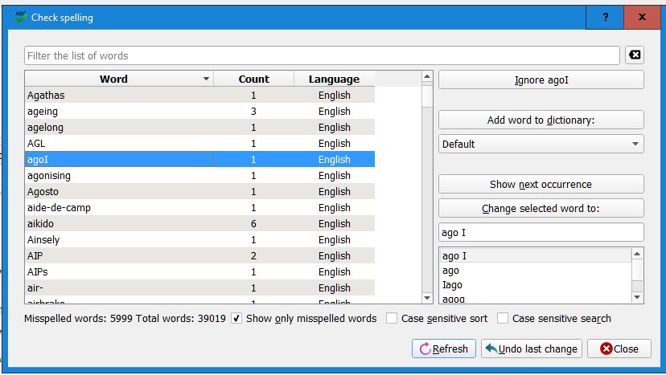Click the question mark help button
Viewport: 666px width, 375px height.
605,17
